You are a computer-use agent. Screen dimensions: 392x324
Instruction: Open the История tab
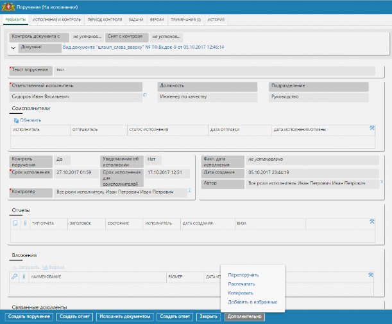tap(216, 19)
